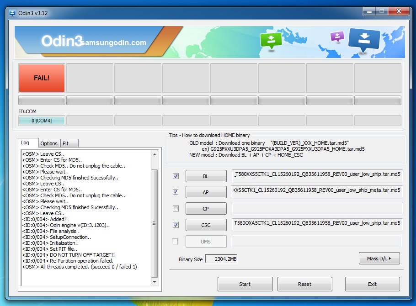Enable the CP file checkbox

coord(176,209)
